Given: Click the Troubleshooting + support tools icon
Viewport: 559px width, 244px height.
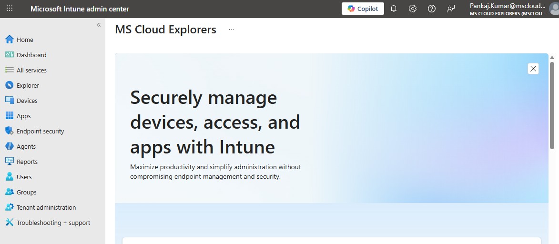Looking at the screenshot, I should tap(9, 223).
